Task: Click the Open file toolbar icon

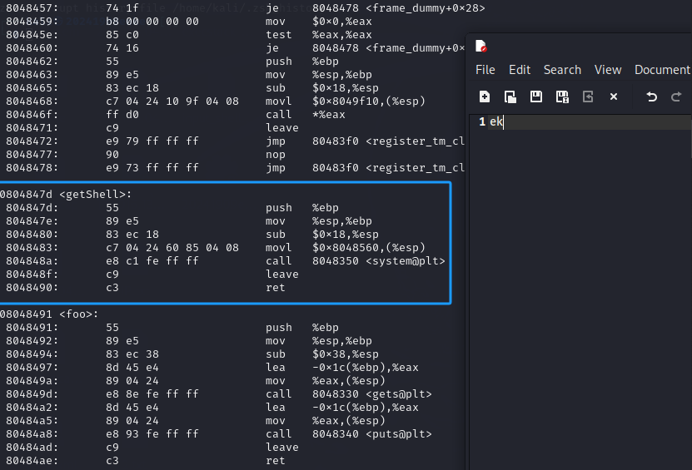Action: pyautogui.click(x=510, y=96)
